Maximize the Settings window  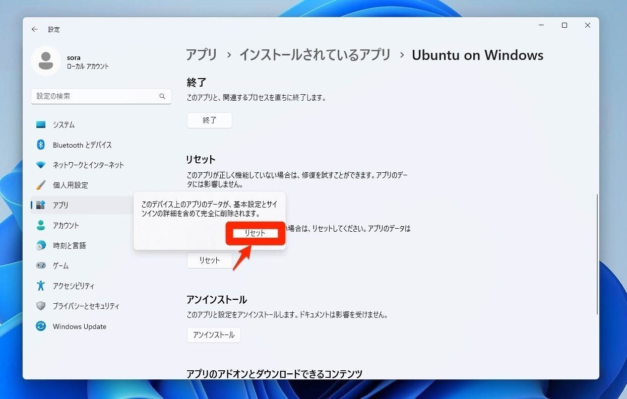click(x=565, y=25)
